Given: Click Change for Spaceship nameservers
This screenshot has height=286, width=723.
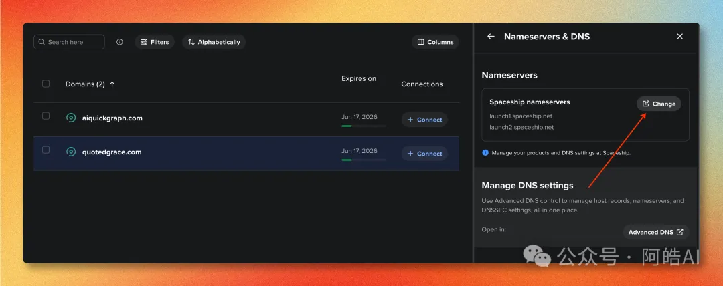Looking at the screenshot, I should coord(659,104).
